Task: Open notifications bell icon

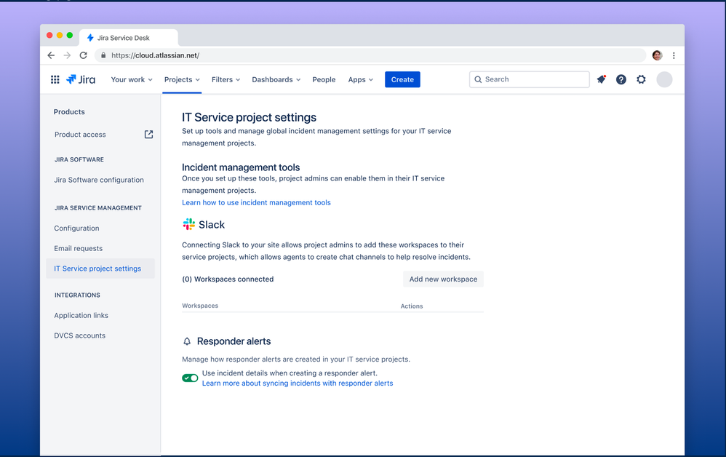Action: [x=602, y=79]
